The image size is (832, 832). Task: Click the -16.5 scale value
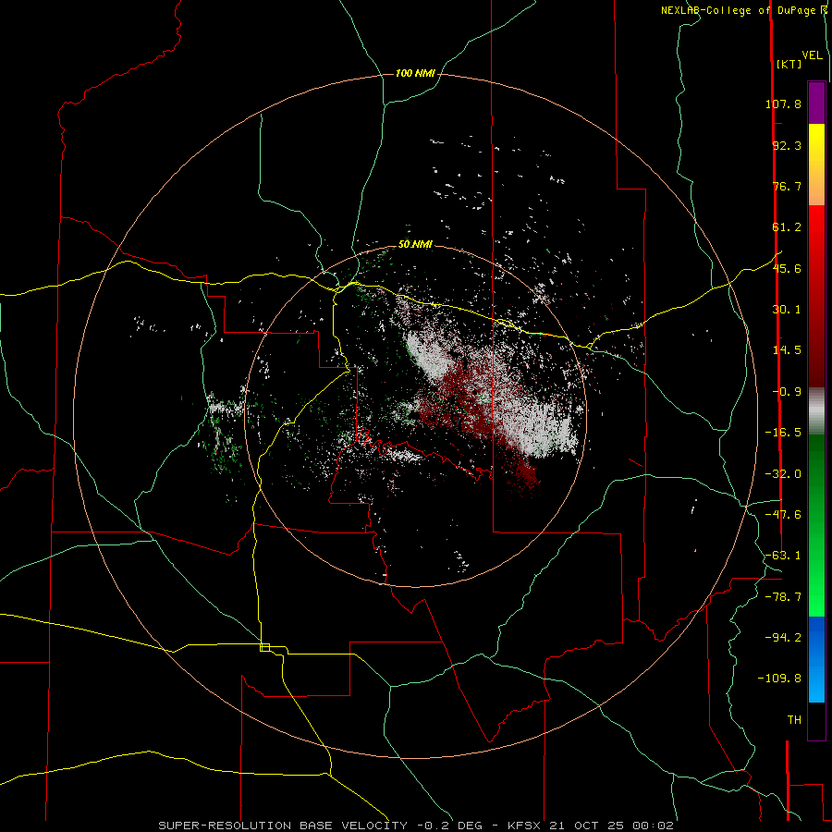(783, 433)
